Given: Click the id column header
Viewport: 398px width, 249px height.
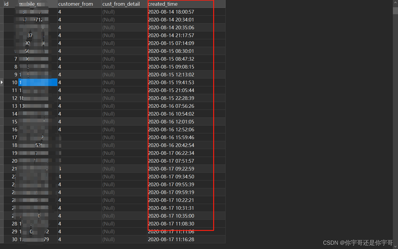Looking at the screenshot, I should point(11,4).
